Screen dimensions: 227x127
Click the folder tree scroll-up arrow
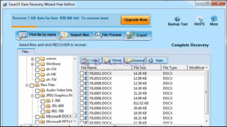tap(75, 59)
